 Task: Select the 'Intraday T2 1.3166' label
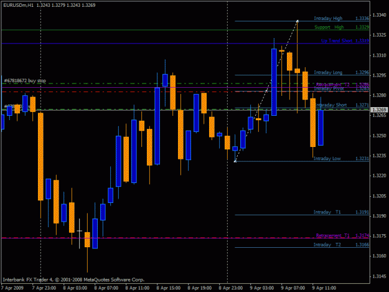(x=341, y=245)
